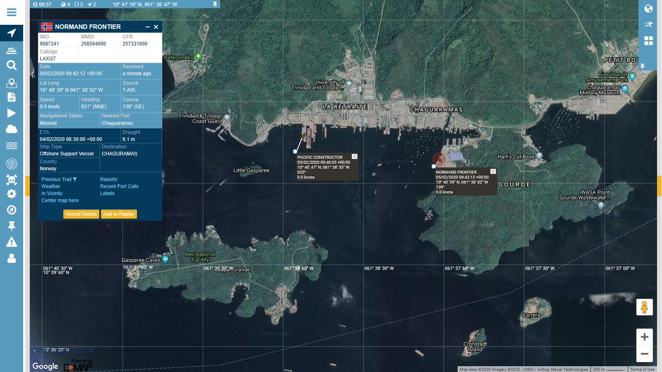Click Center map here link
The image size is (662, 372).
pos(60,201)
